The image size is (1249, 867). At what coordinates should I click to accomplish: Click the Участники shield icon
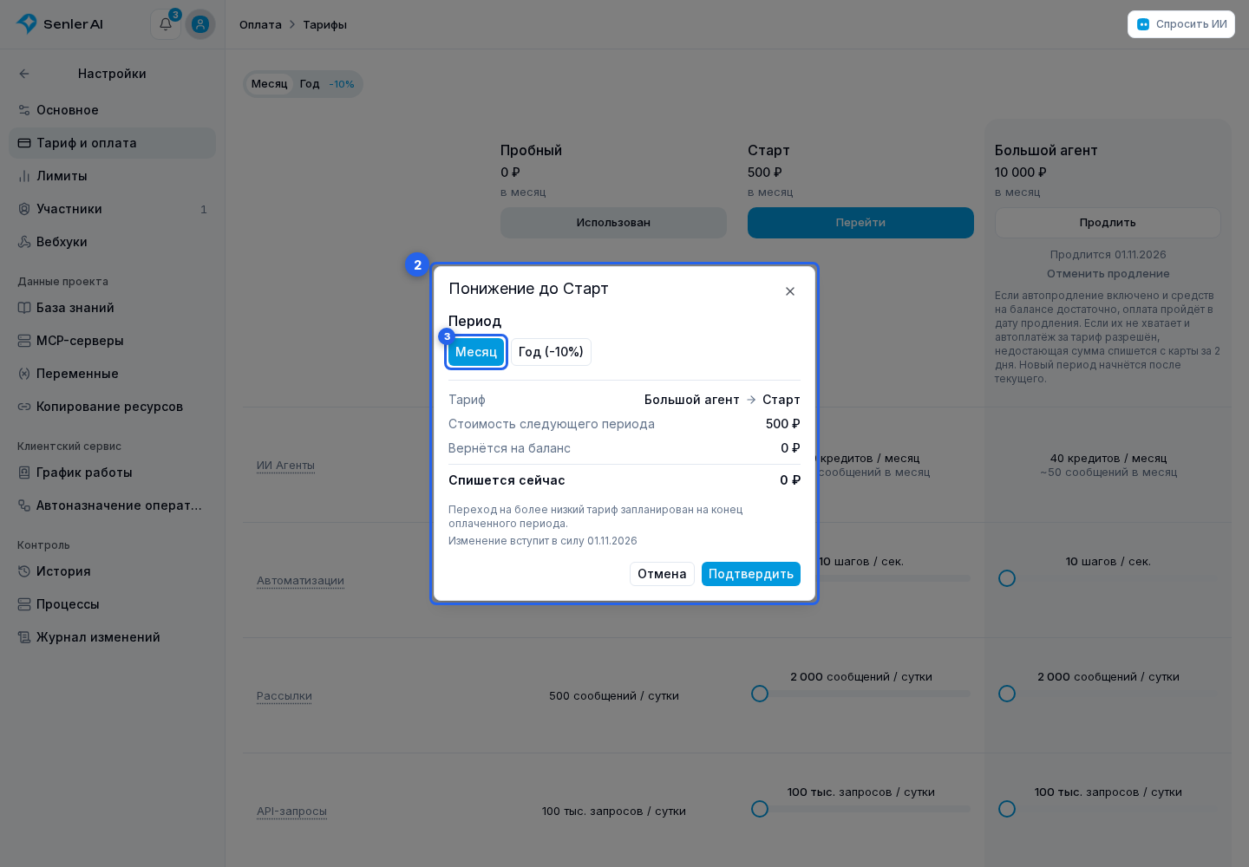(x=24, y=209)
